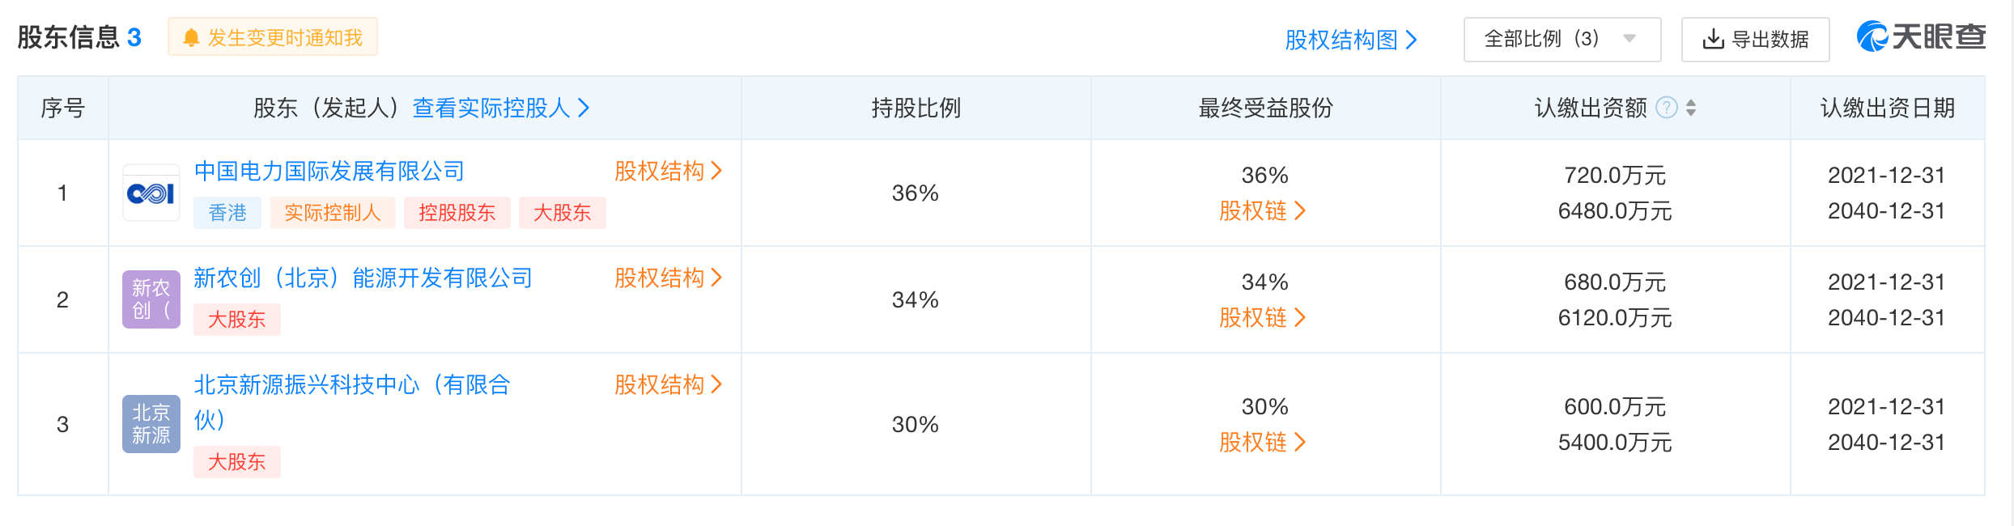Click the purple 新农创 company avatar
Screen dimensions: 2014x526
coord(151,299)
